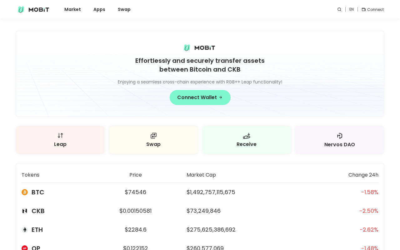This screenshot has width=400, height=250.
Task: Click the Receive hand icon
Action: [x=247, y=136]
